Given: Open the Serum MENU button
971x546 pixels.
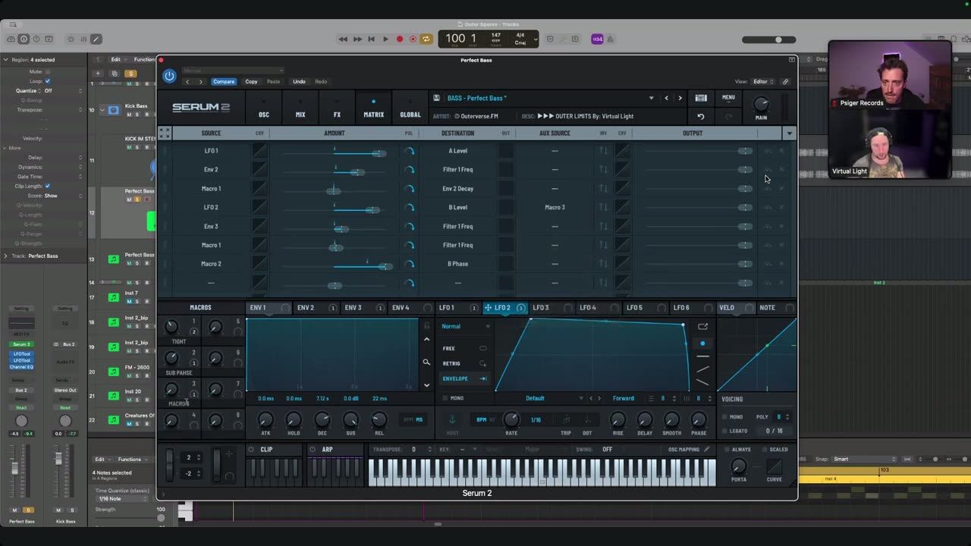Looking at the screenshot, I should 728,98.
